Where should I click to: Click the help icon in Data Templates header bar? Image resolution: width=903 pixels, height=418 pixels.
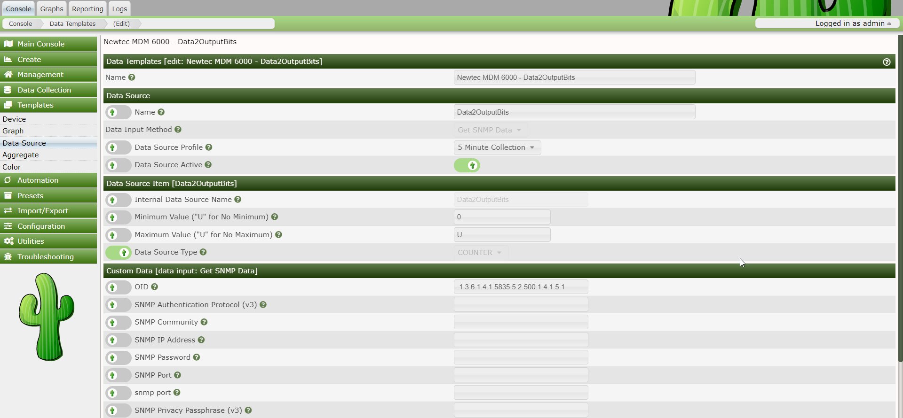coord(887,62)
